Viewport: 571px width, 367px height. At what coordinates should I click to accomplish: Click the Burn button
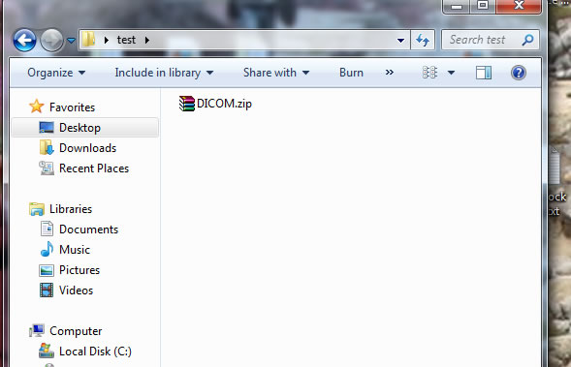point(351,73)
